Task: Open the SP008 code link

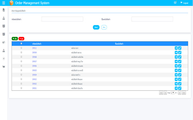Action: (34, 57)
